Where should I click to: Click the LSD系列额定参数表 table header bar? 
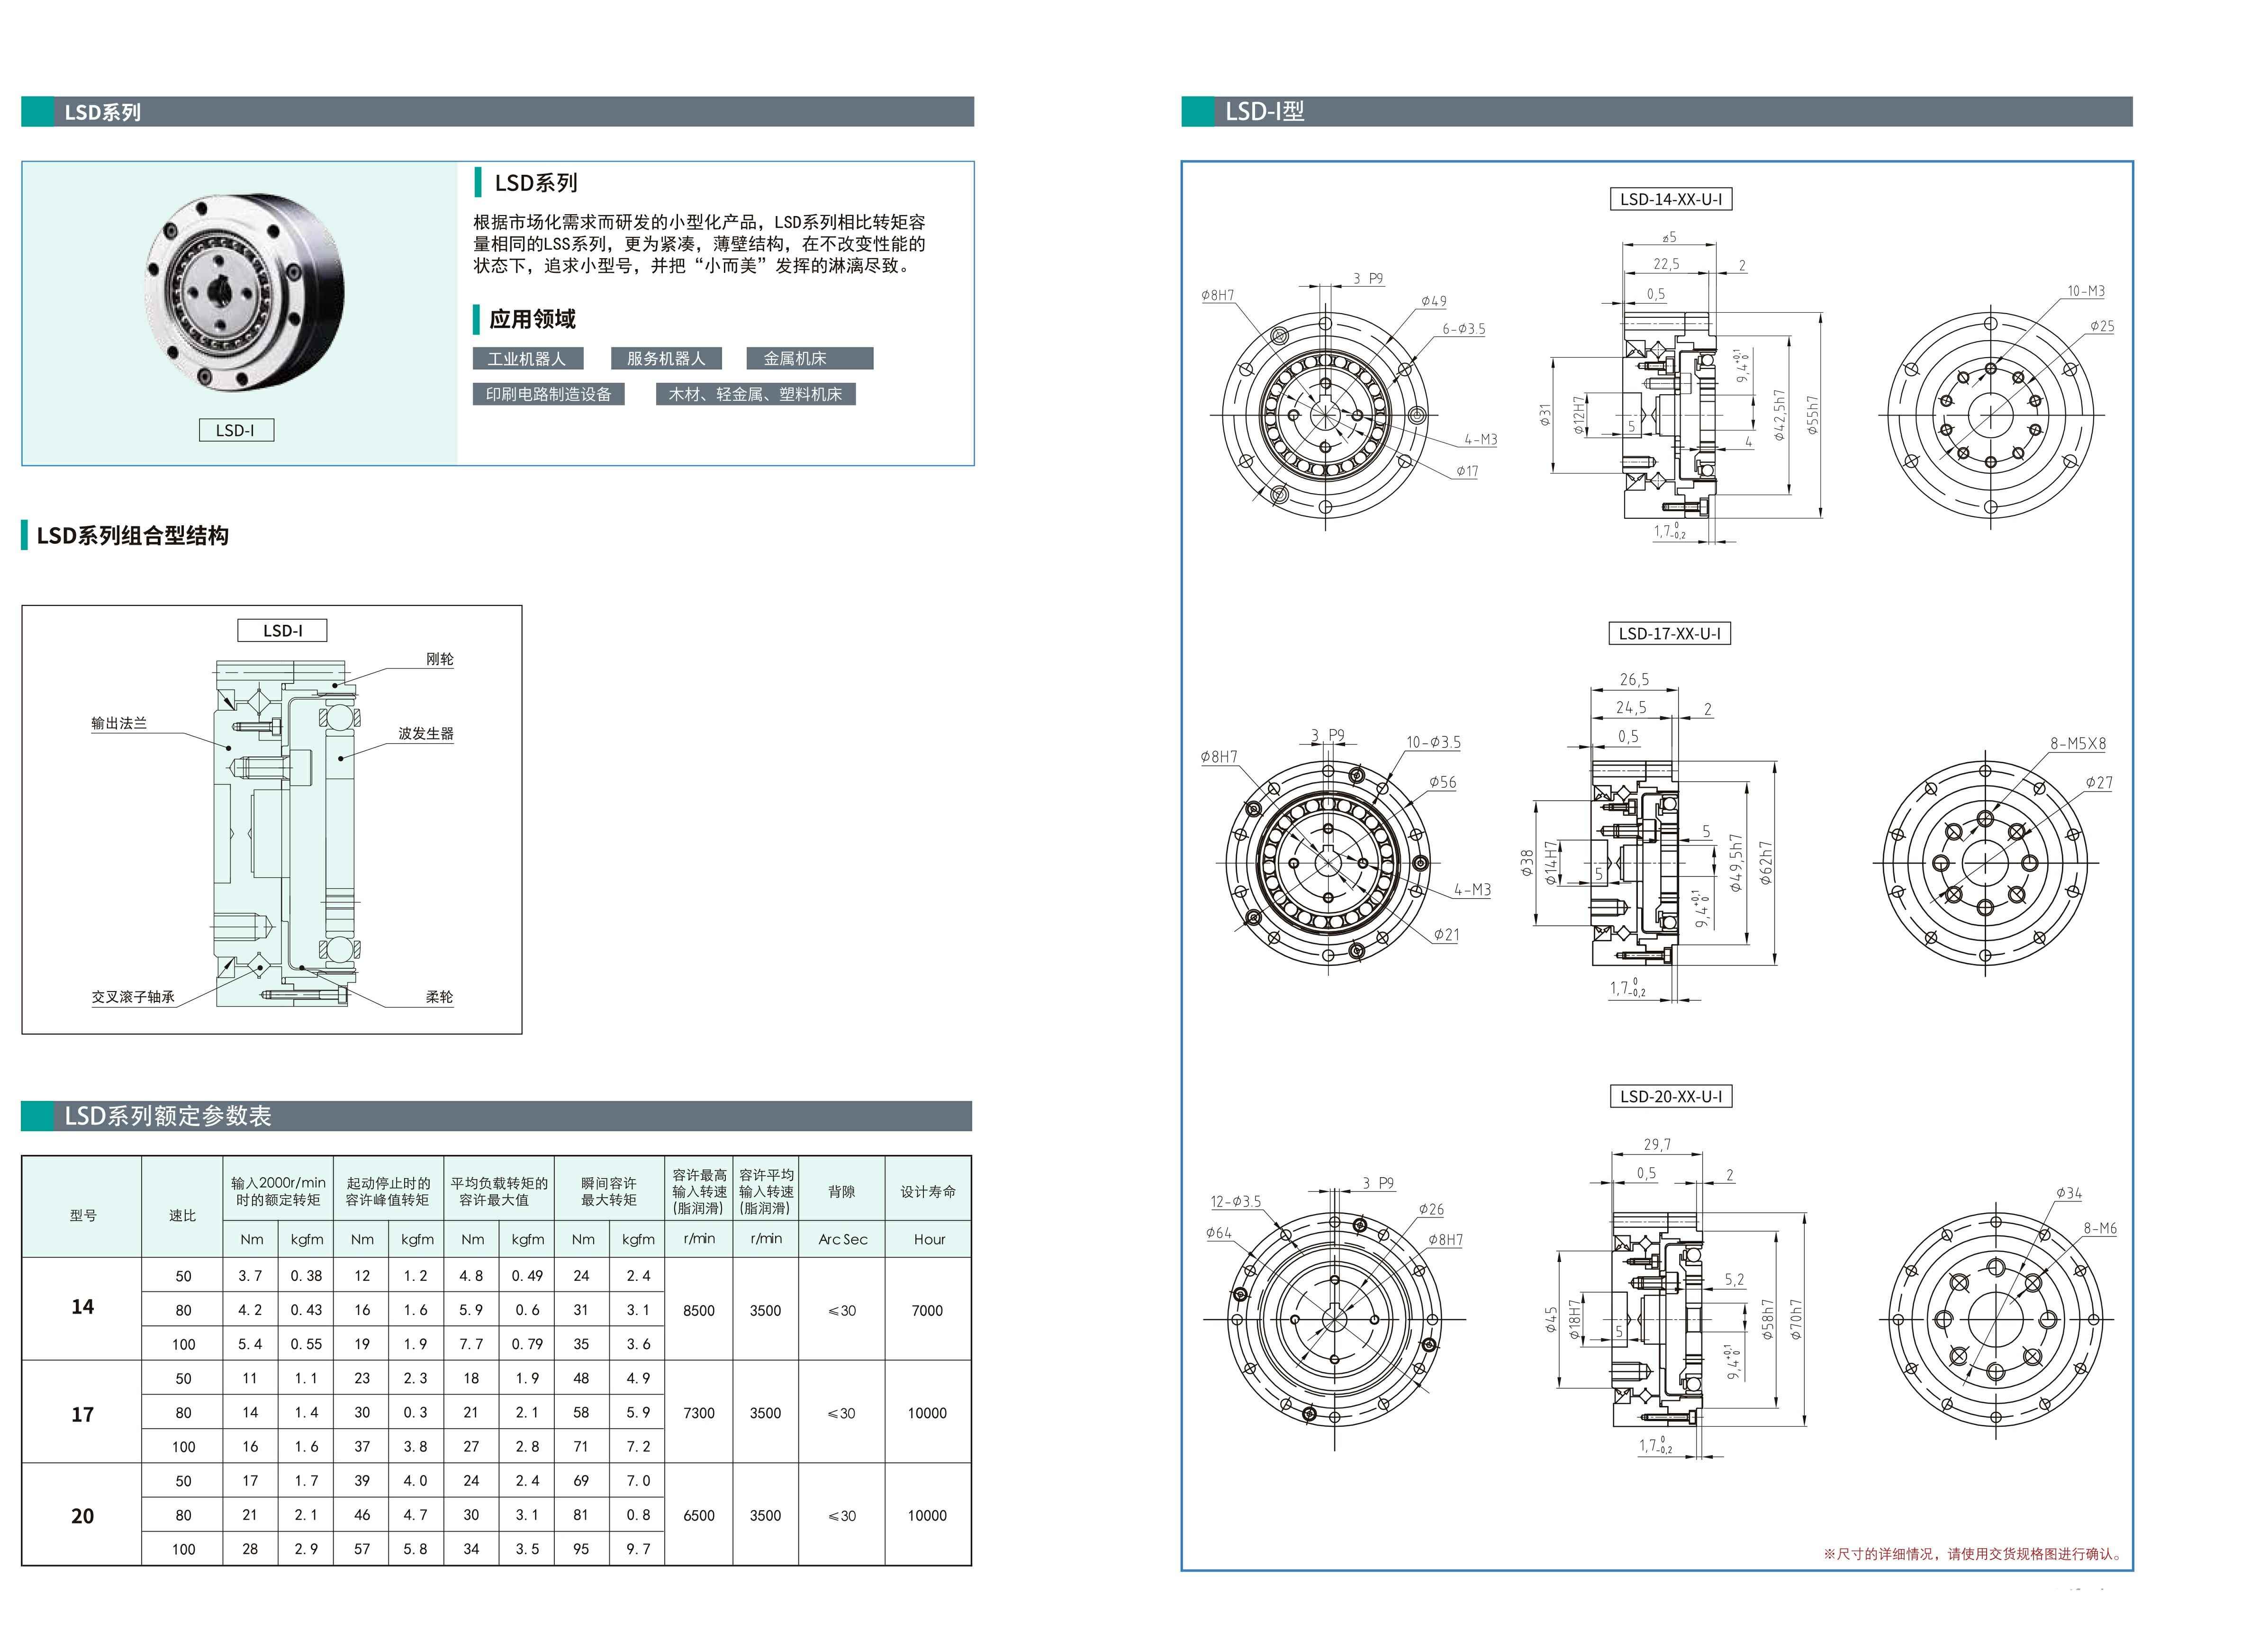tap(496, 1116)
